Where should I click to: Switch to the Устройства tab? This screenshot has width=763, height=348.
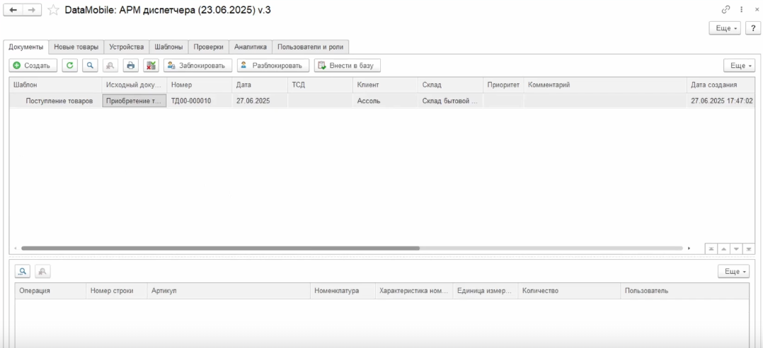click(127, 47)
